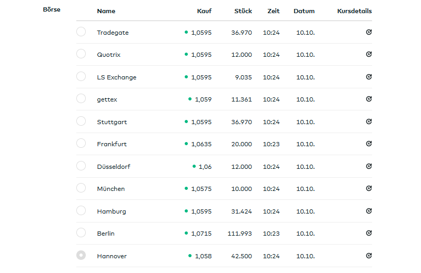Refresh the Hannover quote details
This screenshot has width=421, height=273.
(369, 256)
